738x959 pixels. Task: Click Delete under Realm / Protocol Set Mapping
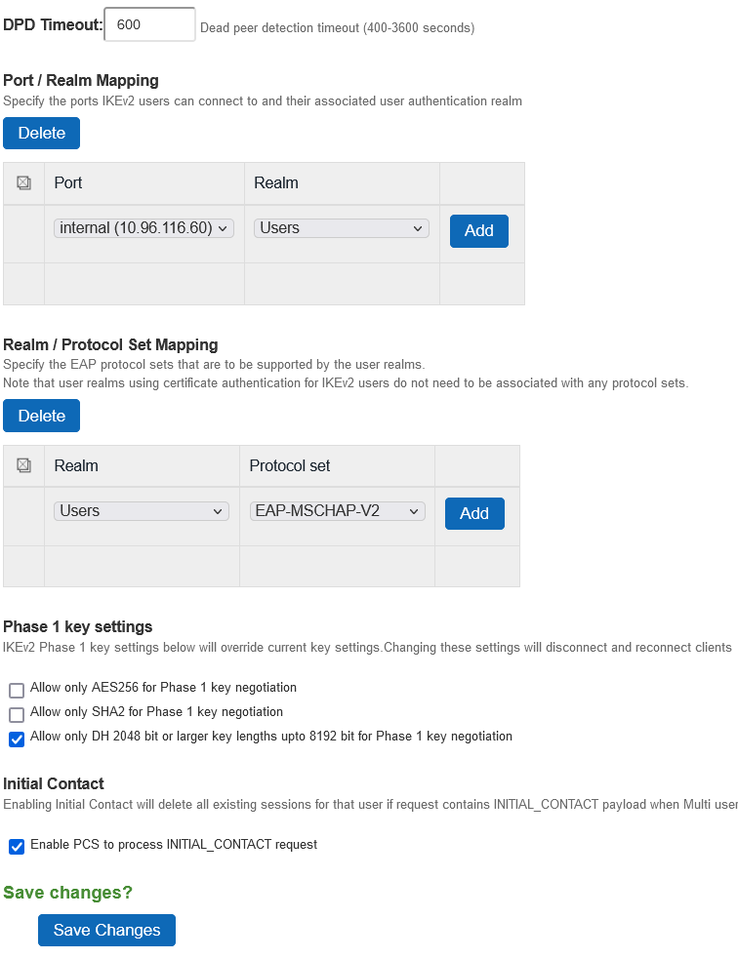pos(41,417)
